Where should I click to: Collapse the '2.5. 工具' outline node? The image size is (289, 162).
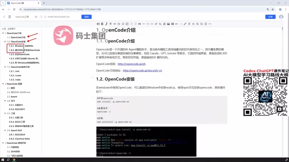pos(5,113)
